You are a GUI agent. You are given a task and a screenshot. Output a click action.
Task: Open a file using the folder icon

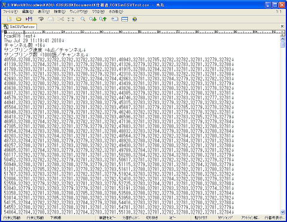(19, 19)
